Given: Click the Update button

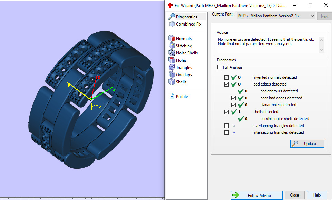Looking at the screenshot, I should pyautogui.click(x=307, y=144).
